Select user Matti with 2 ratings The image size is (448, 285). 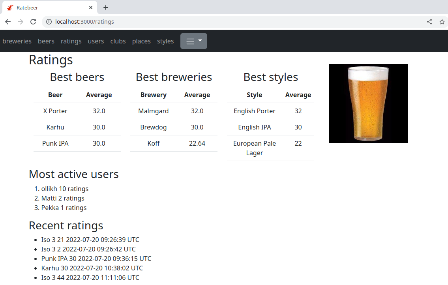pyautogui.click(x=63, y=199)
